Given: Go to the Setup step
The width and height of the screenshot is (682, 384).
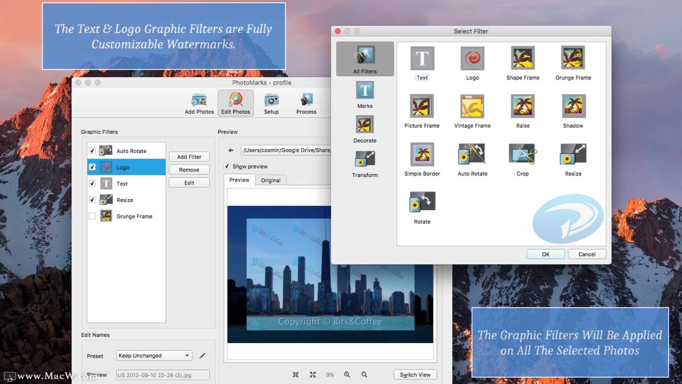Looking at the screenshot, I should 271,104.
